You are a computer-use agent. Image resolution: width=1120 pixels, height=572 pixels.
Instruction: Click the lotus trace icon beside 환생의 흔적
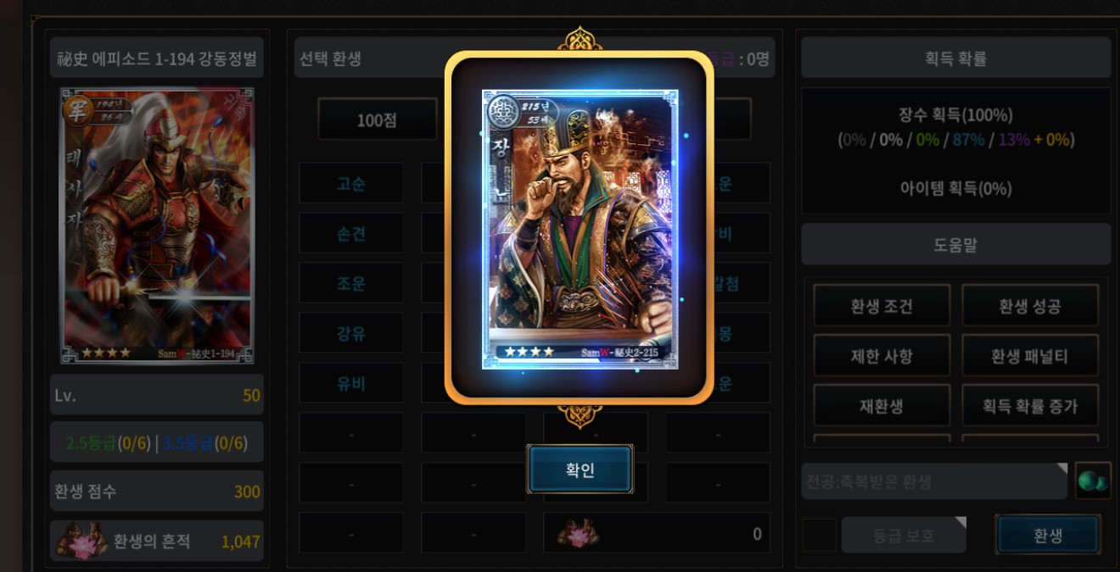81,541
